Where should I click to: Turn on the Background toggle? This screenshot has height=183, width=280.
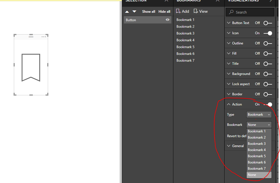[x=268, y=74]
